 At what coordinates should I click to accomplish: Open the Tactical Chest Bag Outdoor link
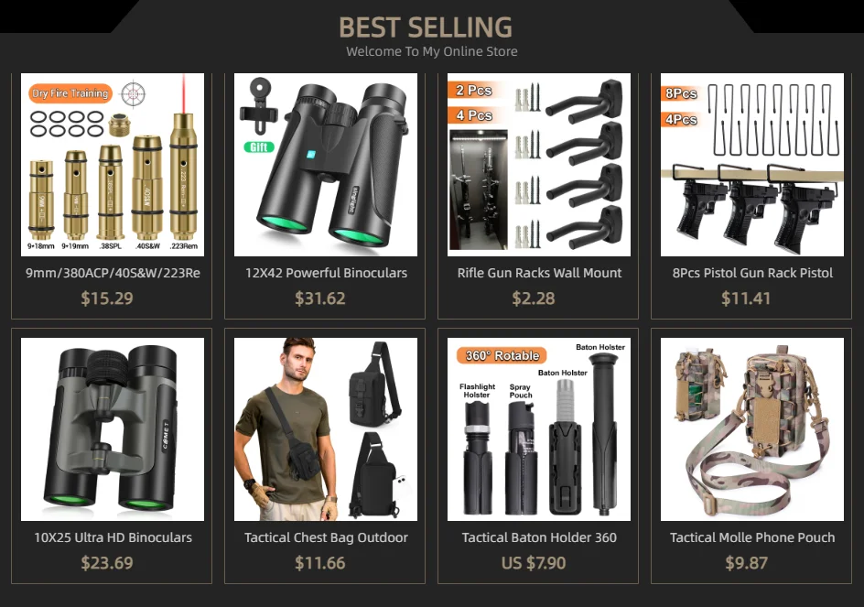coord(326,537)
